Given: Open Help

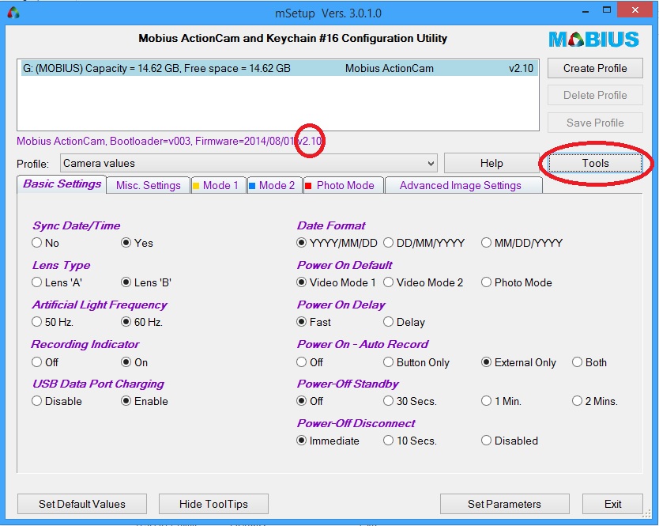Looking at the screenshot, I should (491, 164).
